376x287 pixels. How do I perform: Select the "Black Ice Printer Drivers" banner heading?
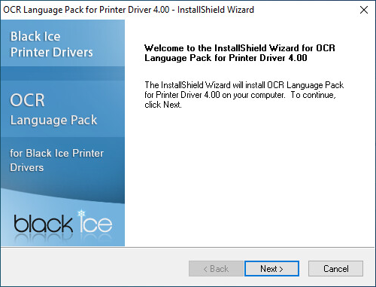tap(51, 44)
